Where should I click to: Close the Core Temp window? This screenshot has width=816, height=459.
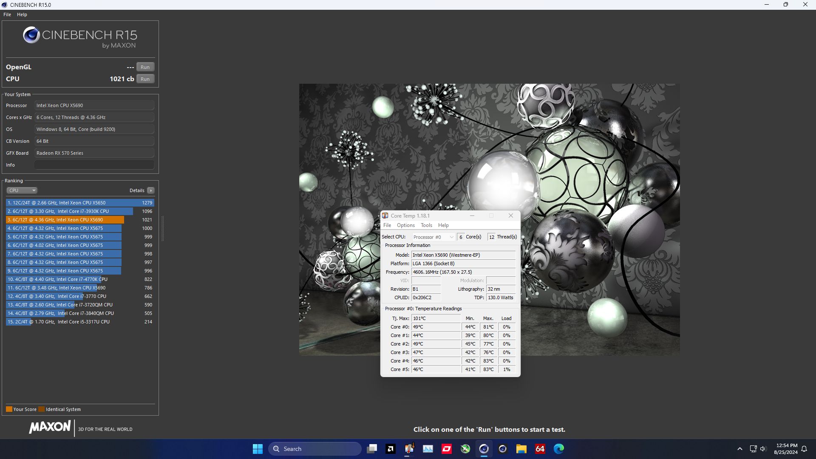(x=511, y=216)
